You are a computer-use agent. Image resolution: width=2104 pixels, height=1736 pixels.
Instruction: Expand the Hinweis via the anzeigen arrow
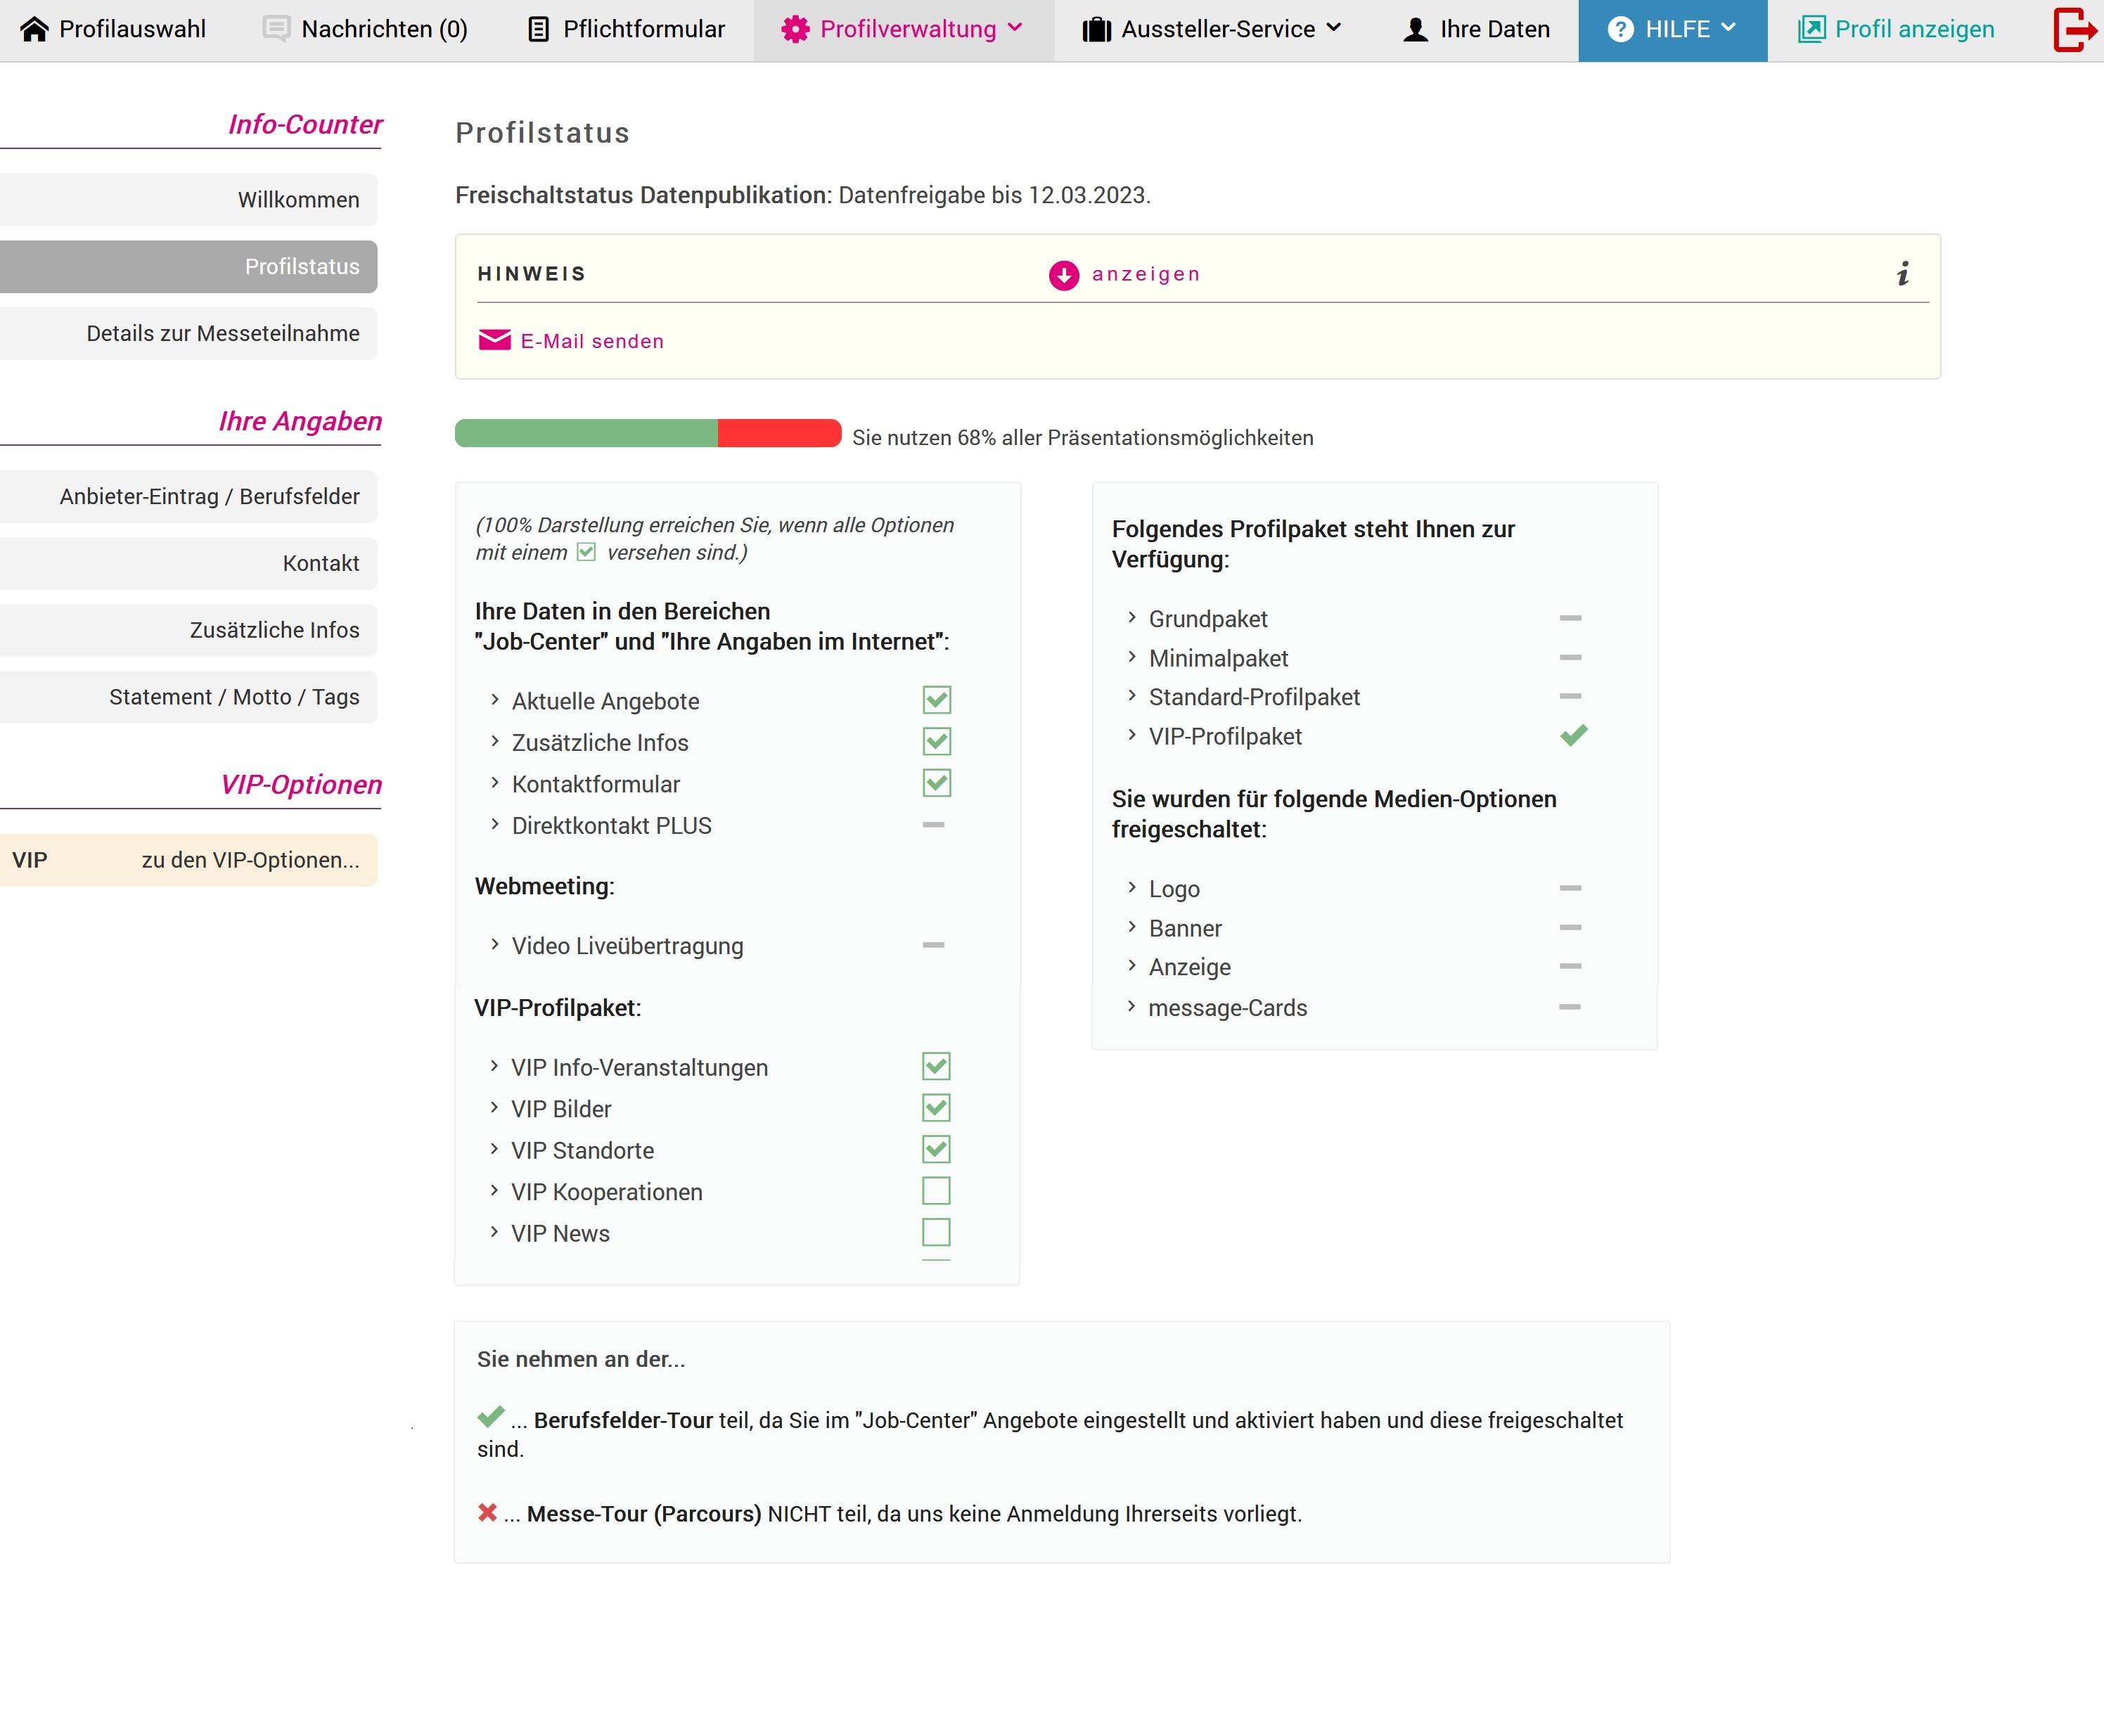pos(1062,274)
